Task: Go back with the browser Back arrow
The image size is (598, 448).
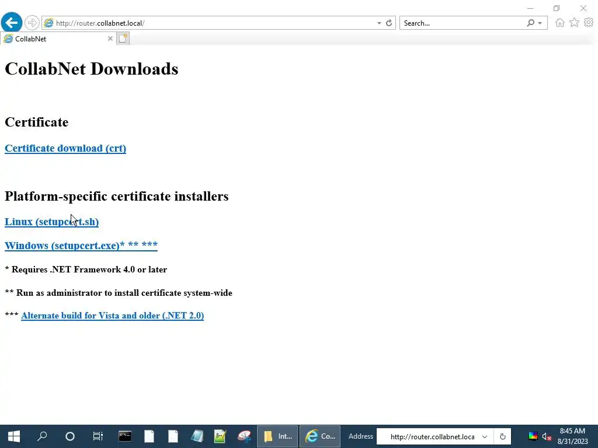Action: coord(12,23)
